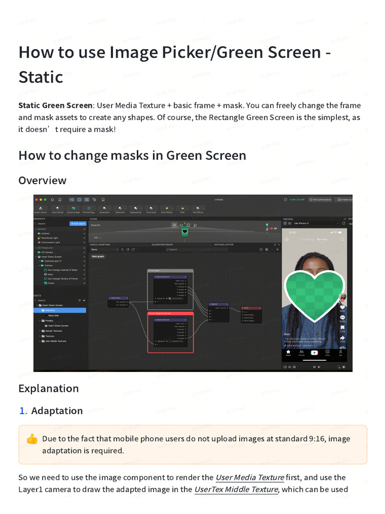Toggle visibility check for Camera row
Image resolution: width=385 pixels, height=514 pixels.
click(84, 233)
